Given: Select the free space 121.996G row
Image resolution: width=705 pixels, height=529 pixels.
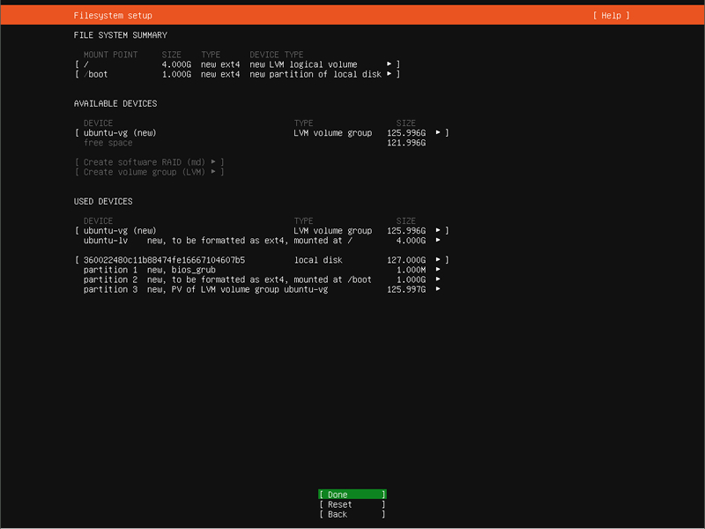Looking at the screenshot, I should (x=256, y=143).
